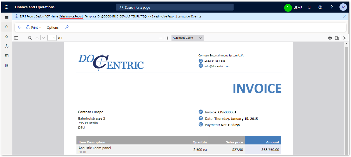This screenshot has height=157, width=351.
Task: Toggle the PDF viewer sidebar
Action: [x=16, y=38]
